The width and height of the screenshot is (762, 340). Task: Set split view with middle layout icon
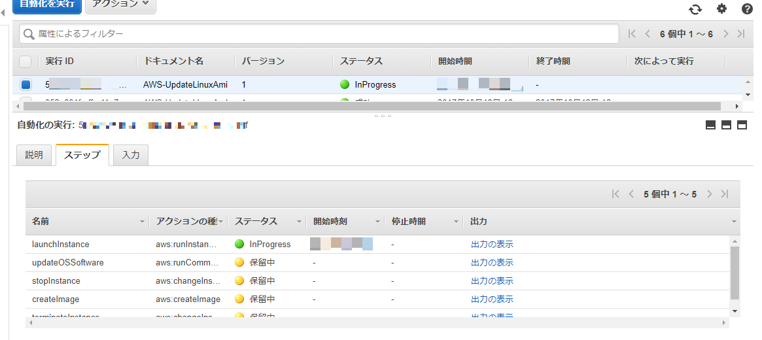726,126
